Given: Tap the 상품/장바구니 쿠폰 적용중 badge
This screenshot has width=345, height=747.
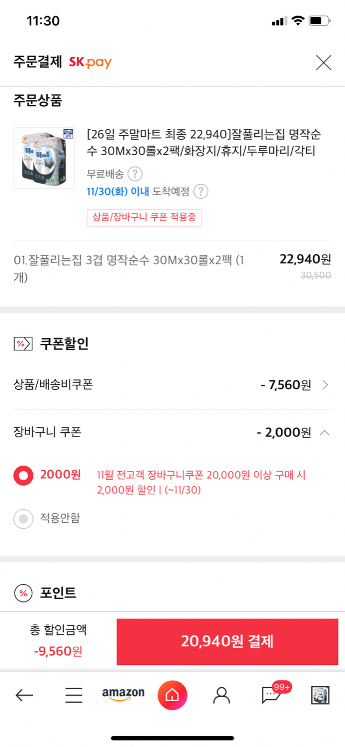Looking at the screenshot, I should (x=144, y=217).
